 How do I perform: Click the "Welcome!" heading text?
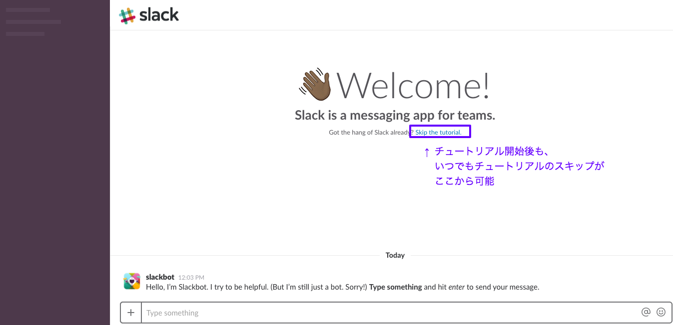[413, 86]
